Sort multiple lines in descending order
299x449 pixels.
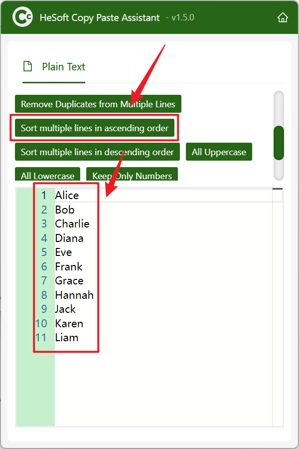[x=97, y=152]
